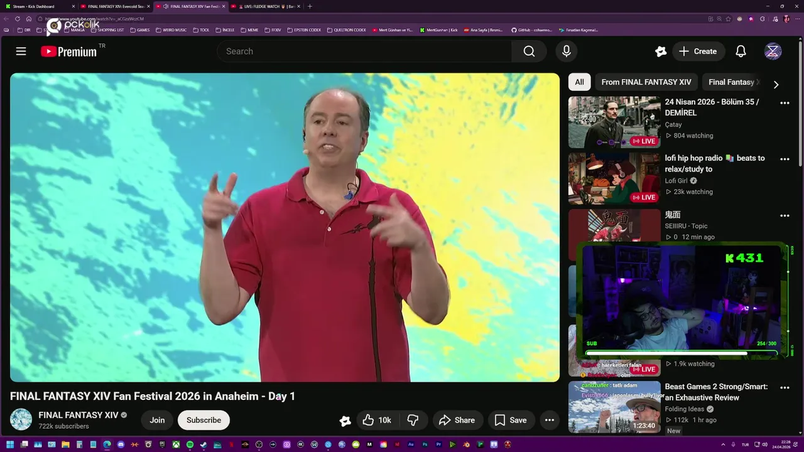
Task: Open the GAMES bookmarks folder
Action: pos(139,30)
